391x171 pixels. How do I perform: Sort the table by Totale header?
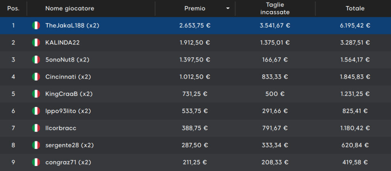point(355,8)
